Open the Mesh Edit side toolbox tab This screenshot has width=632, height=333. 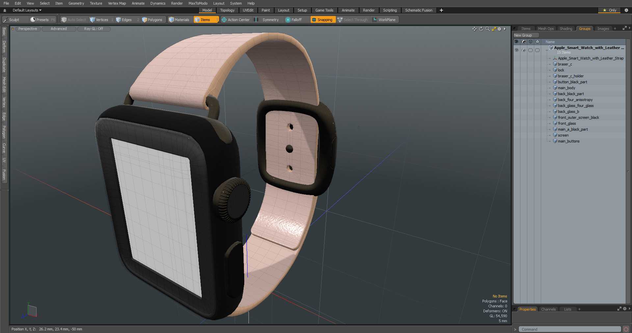pyautogui.click(x=4, y=85)
